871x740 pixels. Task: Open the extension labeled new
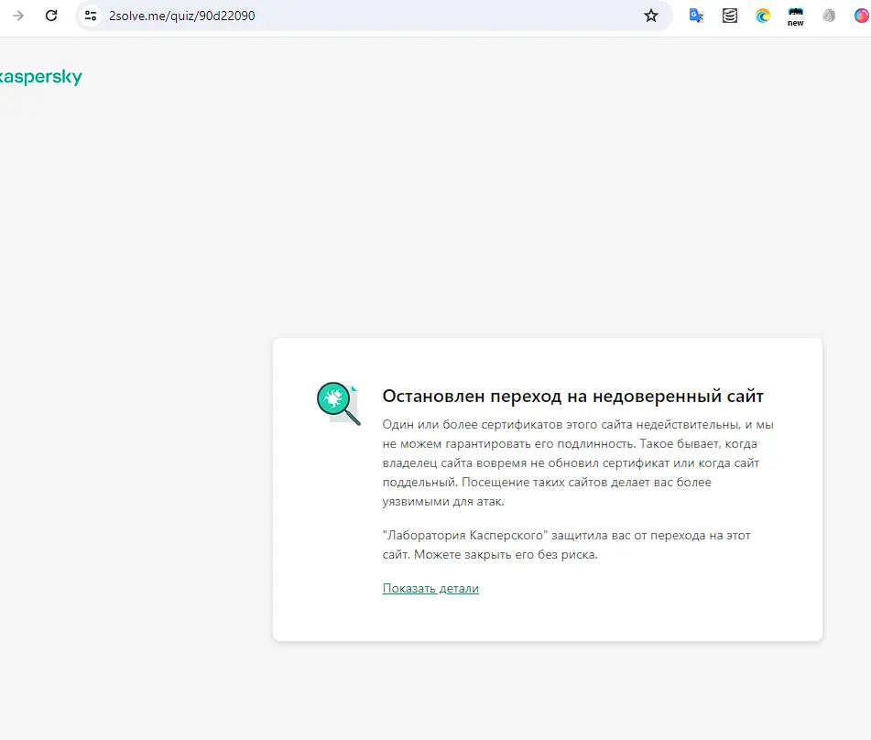coord(796,16)
